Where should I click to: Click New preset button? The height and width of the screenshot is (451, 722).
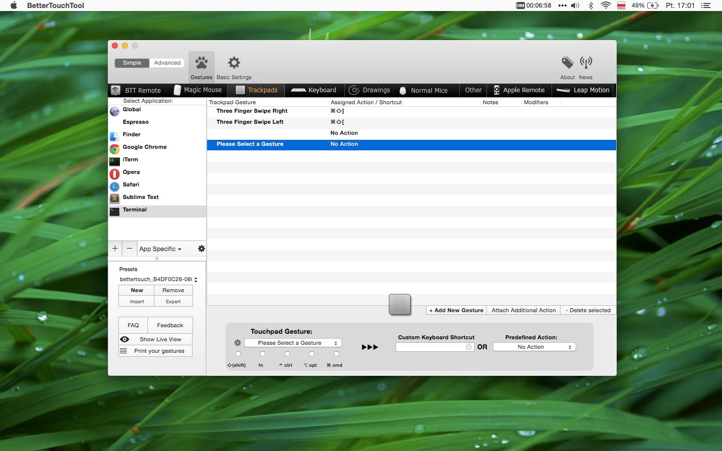point(137,290)
